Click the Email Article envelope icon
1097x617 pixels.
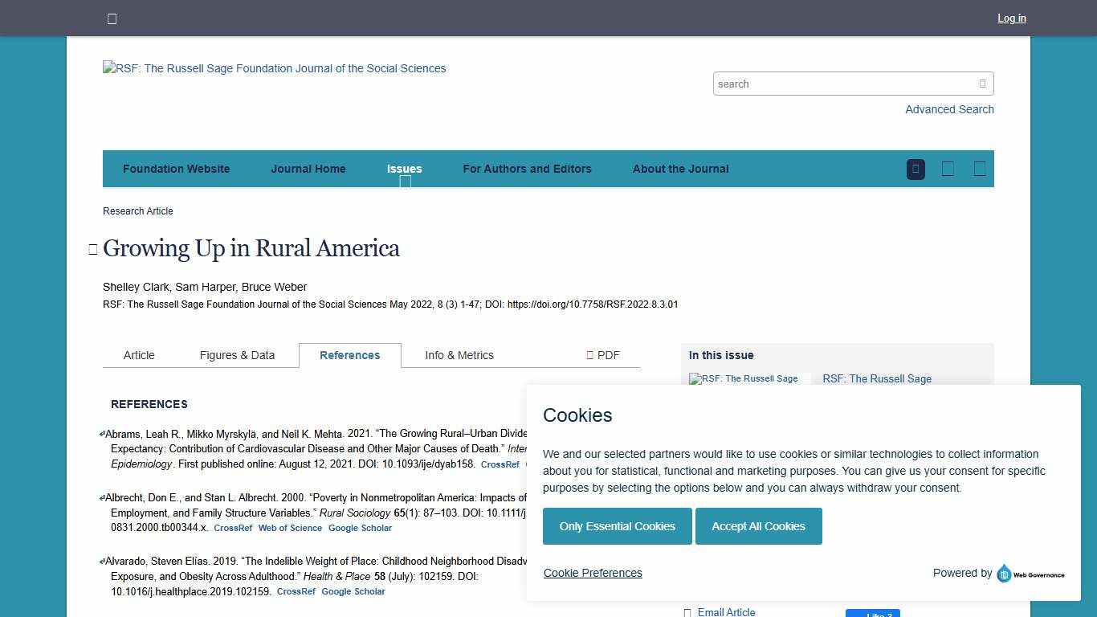687,612
